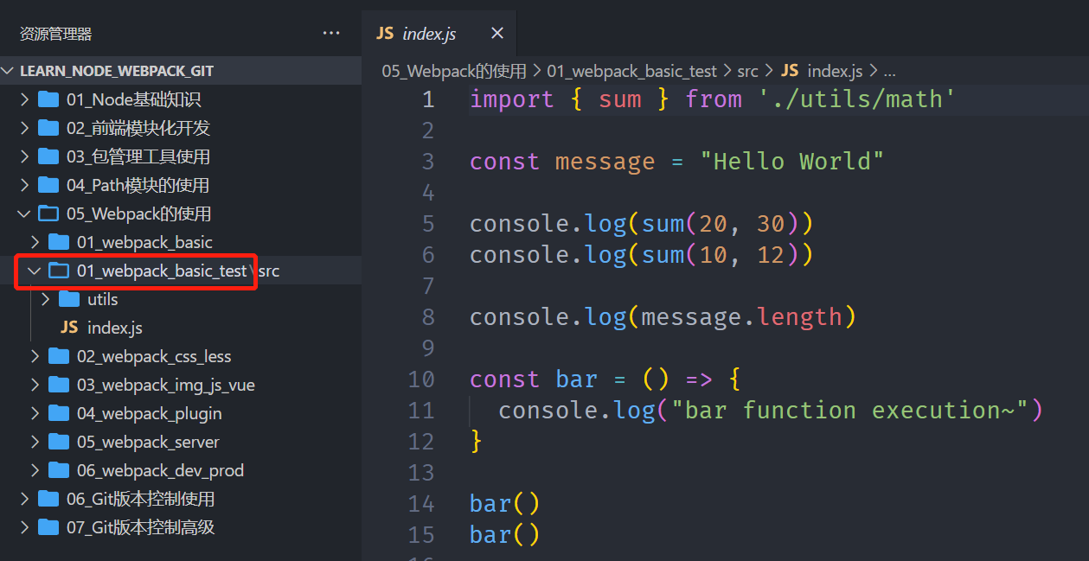Open the explorer panel more actions ellipsis
Screen dimensions: 1089x561
tap(331, 34)
